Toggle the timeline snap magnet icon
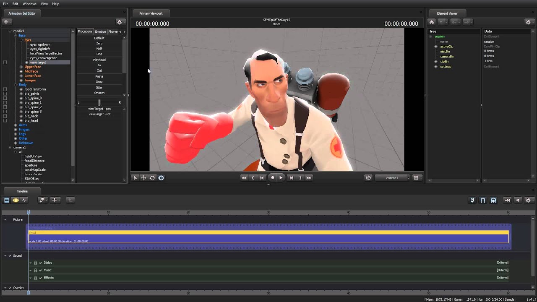Screen dimensions: 537x302 [x=483, y=200]
